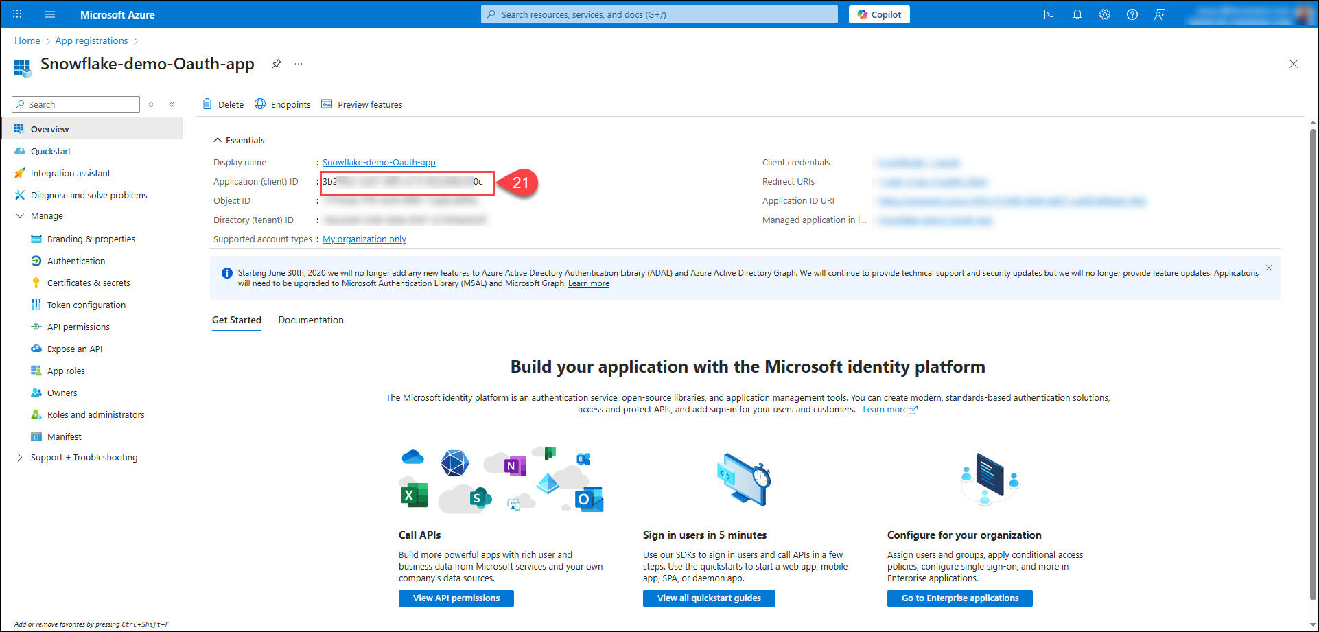
Task: Open Endpoints from the command bar
Action: [x=283, y=104]
